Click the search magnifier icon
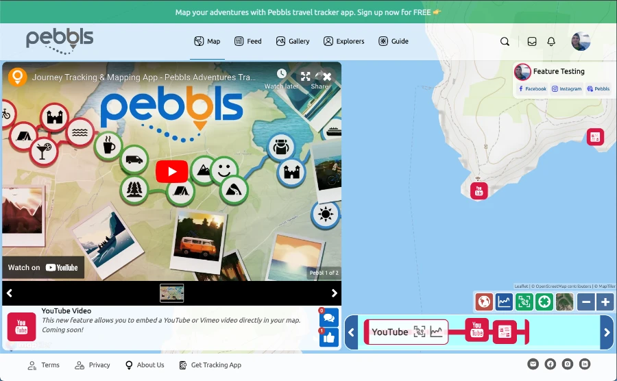 coord(505,42)
